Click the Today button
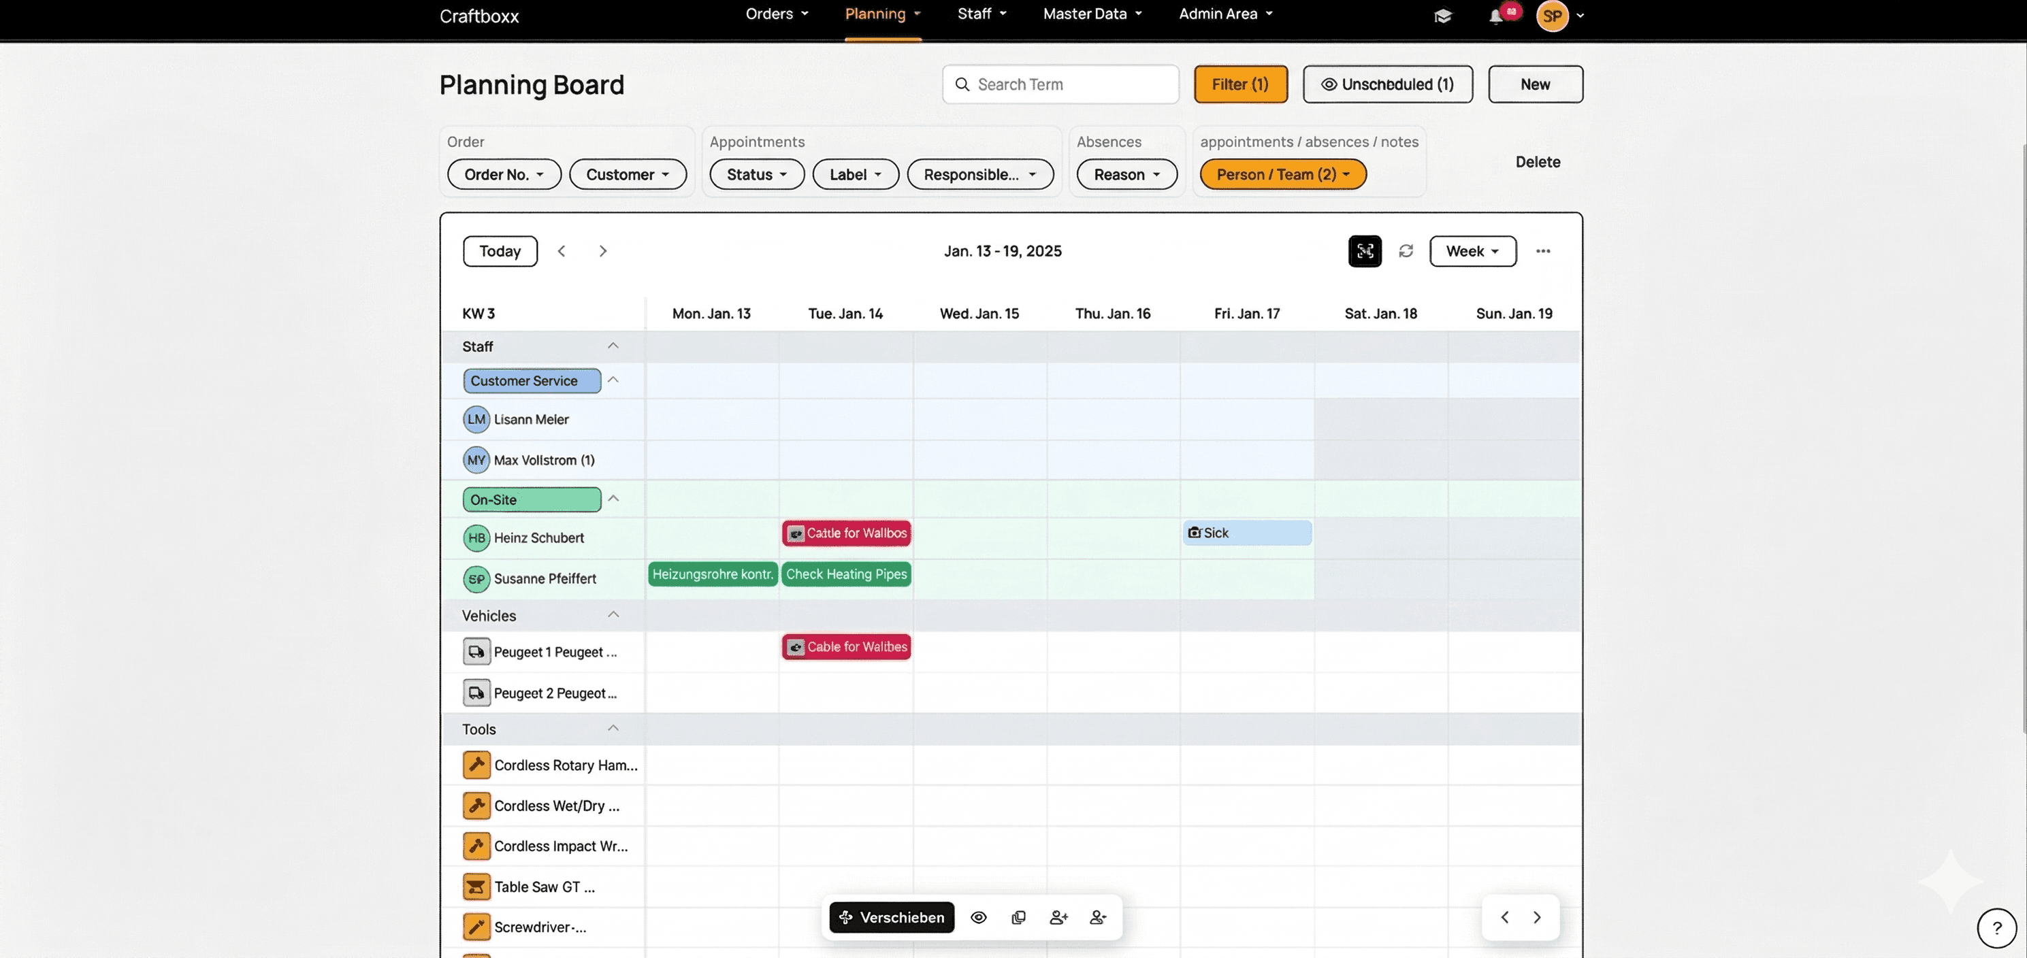 coord(500,251)
